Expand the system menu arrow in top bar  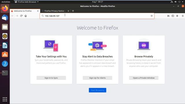click(x=183, y=2)
